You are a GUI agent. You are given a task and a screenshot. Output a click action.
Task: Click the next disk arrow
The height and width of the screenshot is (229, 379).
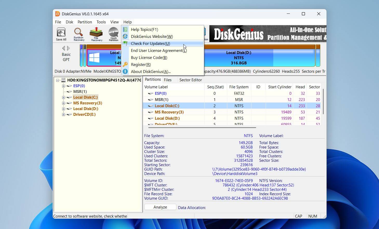pos(69,48)
